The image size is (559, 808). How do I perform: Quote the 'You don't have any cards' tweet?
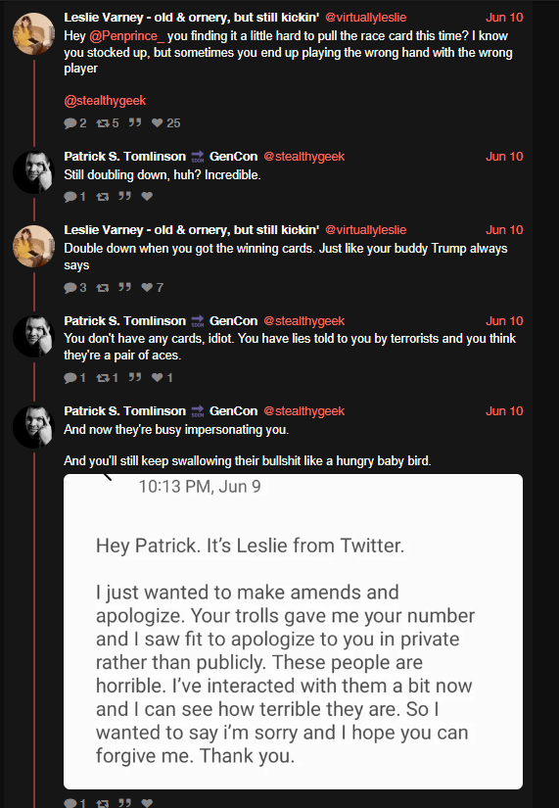coord(135,377)
